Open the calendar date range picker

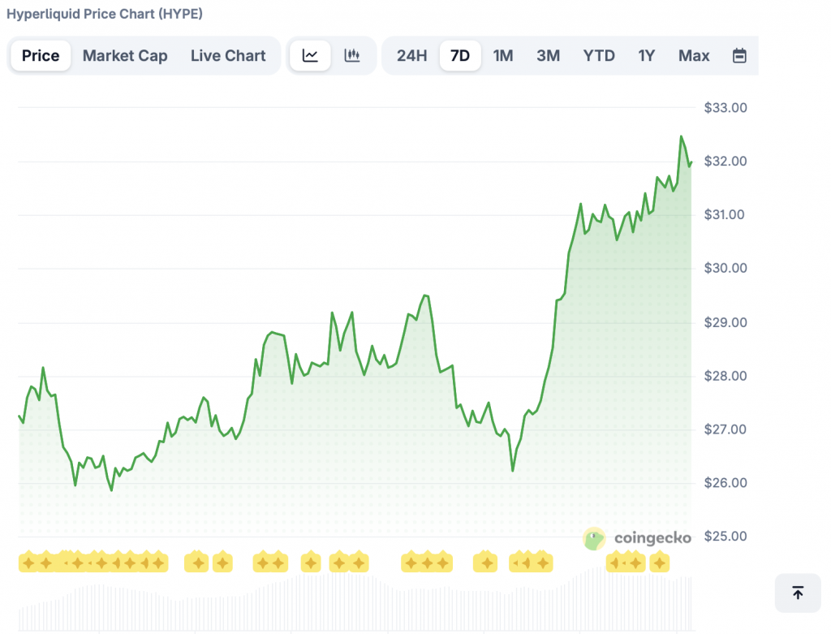pos(739,55)
